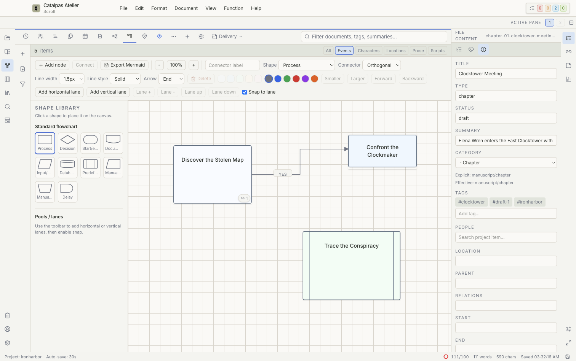576x361 pixels.
Task: Click the Connector label input field
Action: pos(232,65)
